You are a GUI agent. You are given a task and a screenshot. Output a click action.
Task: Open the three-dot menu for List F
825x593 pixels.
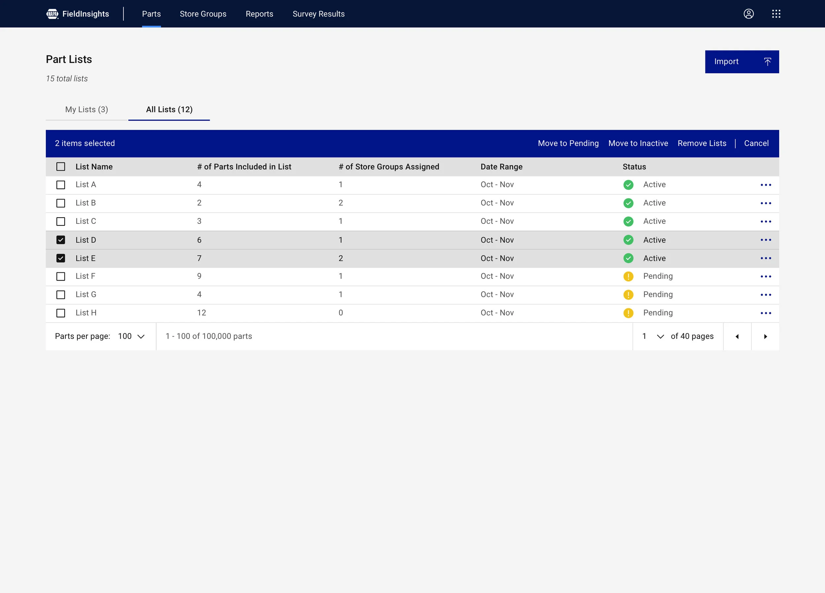(765, 277)
